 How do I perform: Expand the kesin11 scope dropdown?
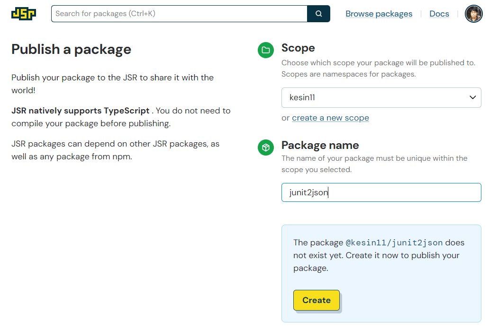pyautogui.click(x=381, y=98)
